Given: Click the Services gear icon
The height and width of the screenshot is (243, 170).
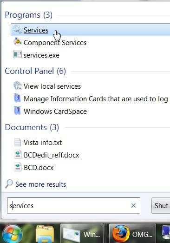Looking at the screenshot, I should point(17,29).
